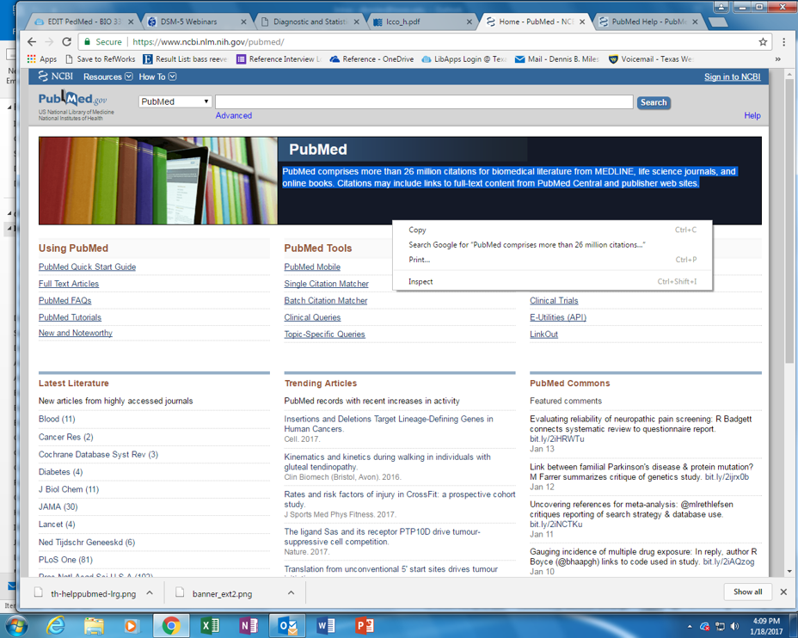This screenshot has height=638, width=798.
Task: Click the NCBI logo in the header
Action: tap(56, 77)
